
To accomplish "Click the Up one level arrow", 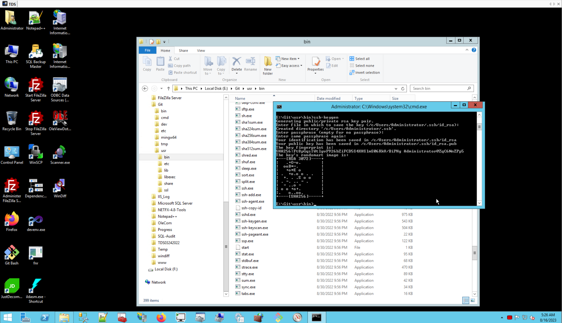I will pyautogui.click(x=169, y=89).
